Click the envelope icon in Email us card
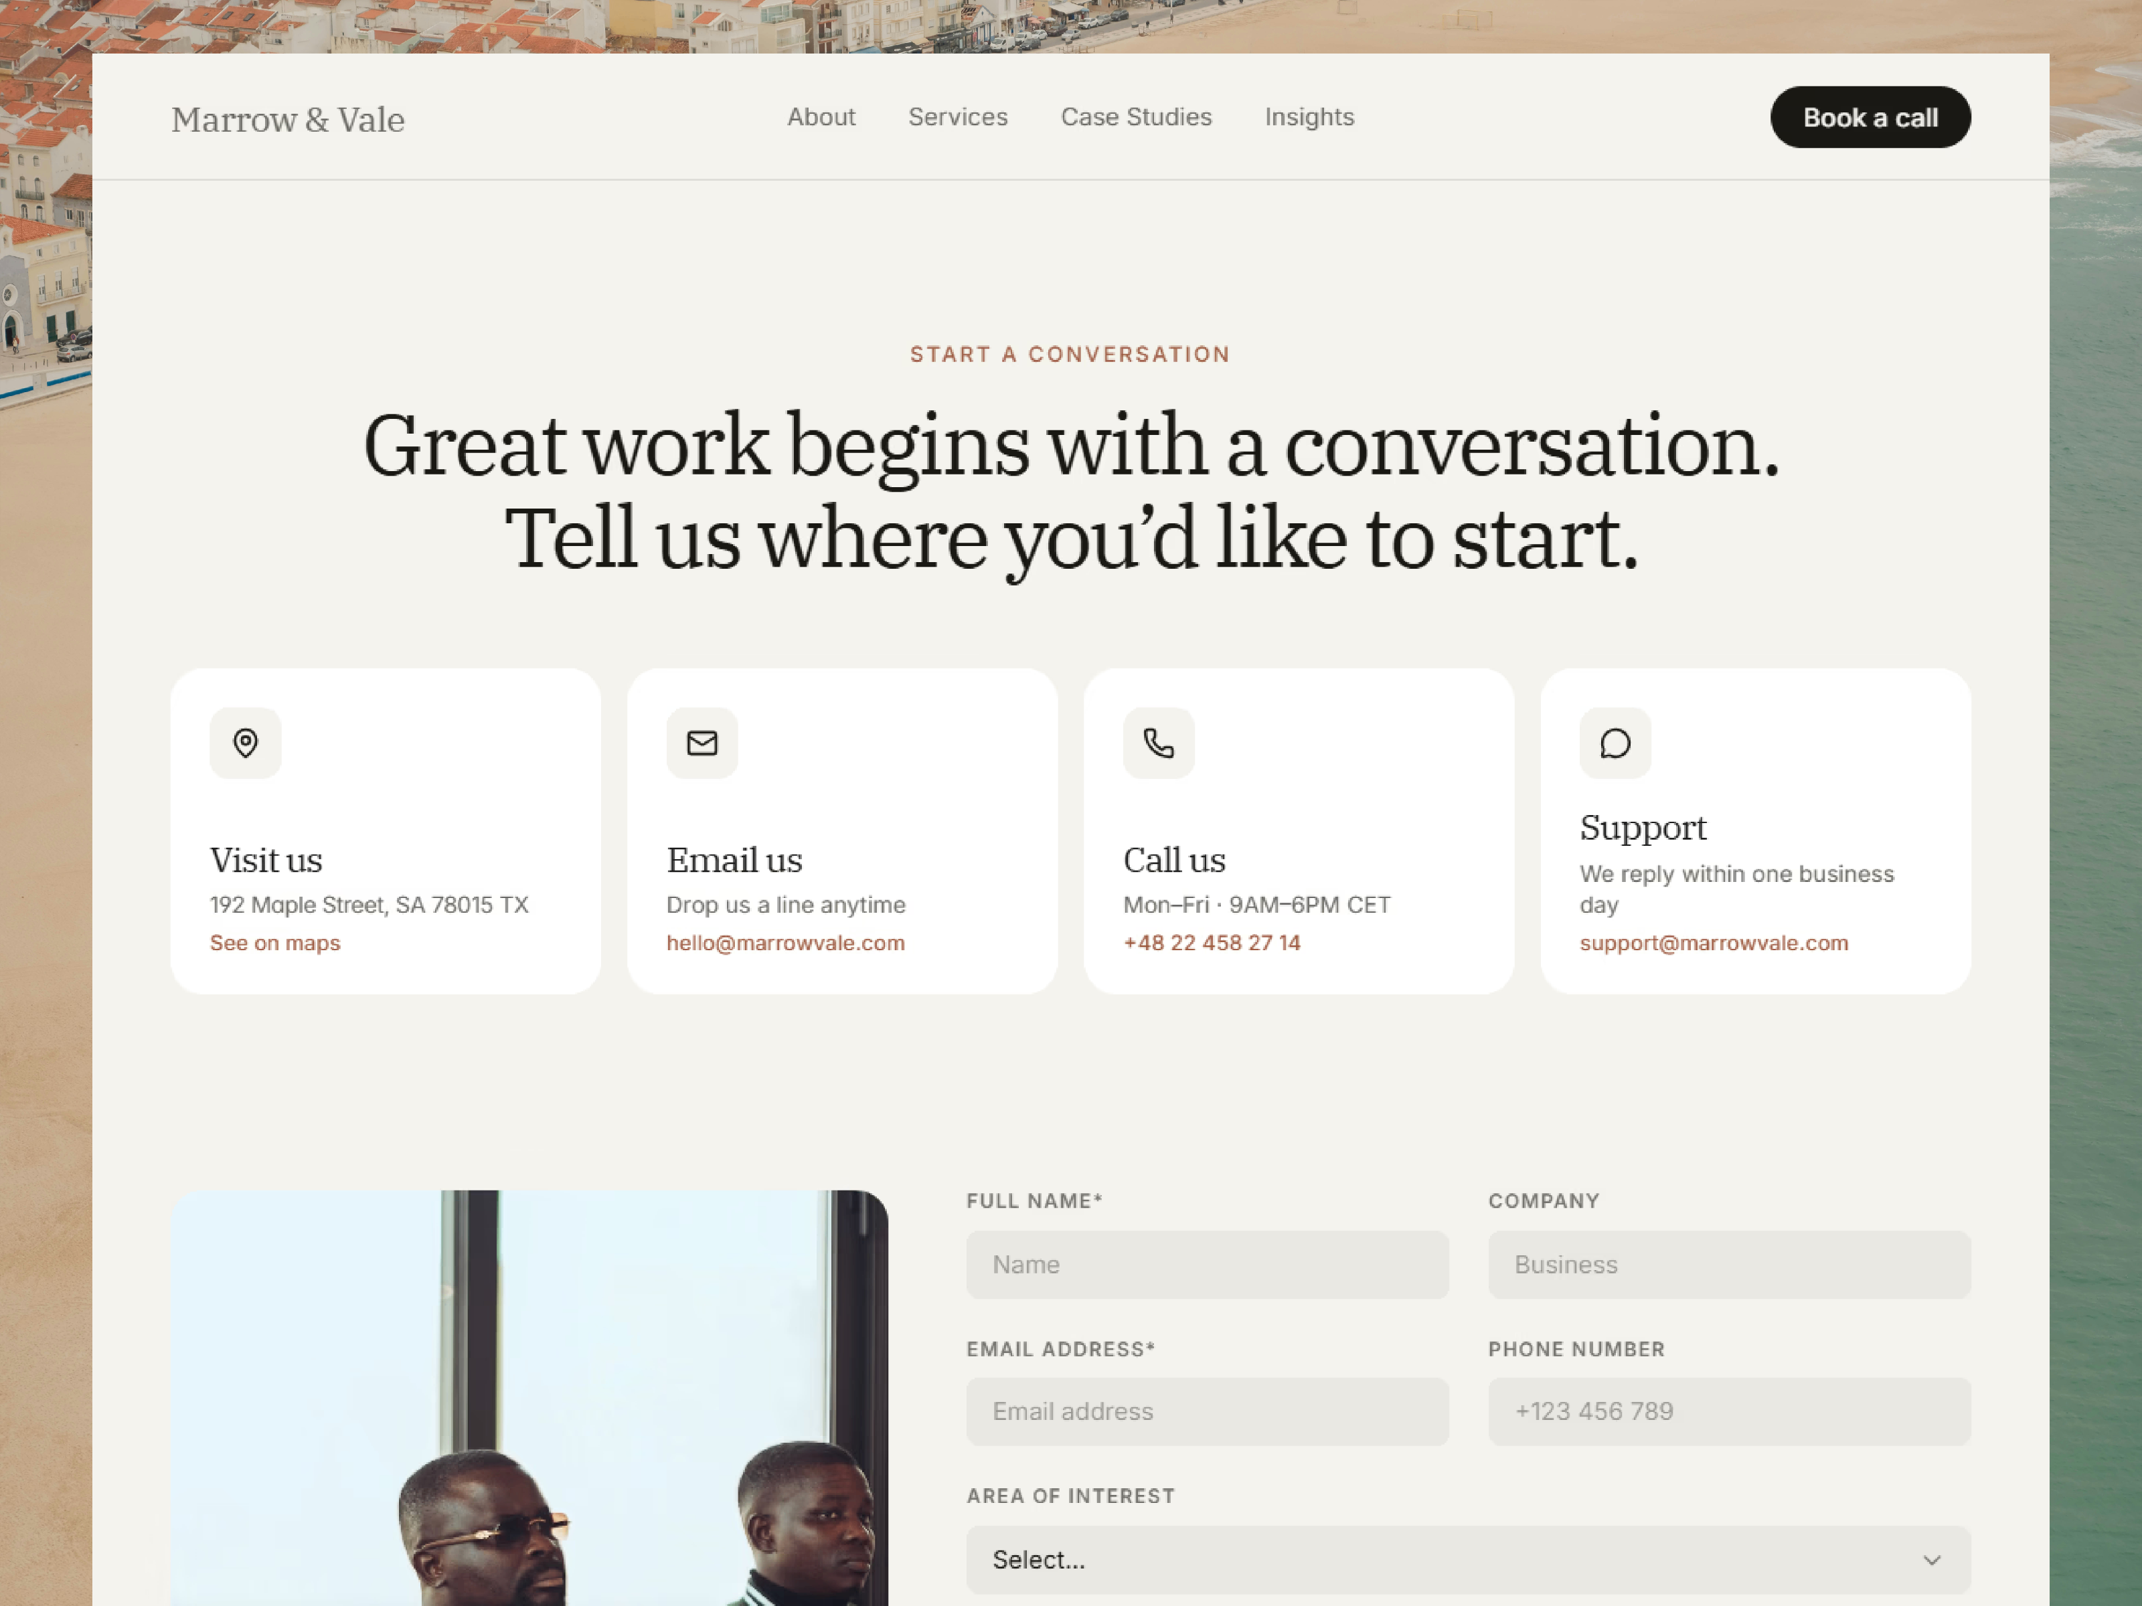The image size is (2142, 1606). (x=702, y=743)
